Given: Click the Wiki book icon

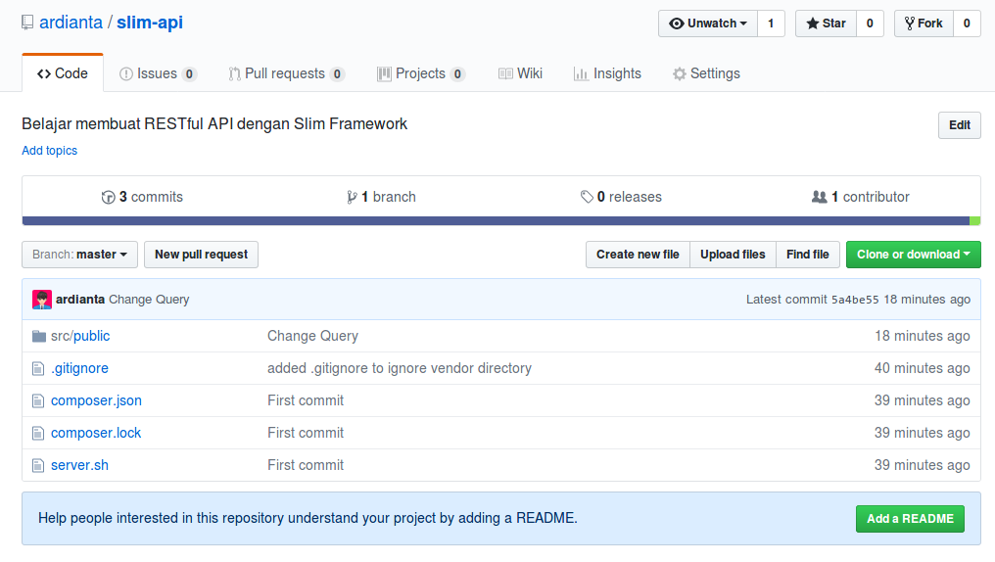Looking at the screenshot, I should 505,74.
